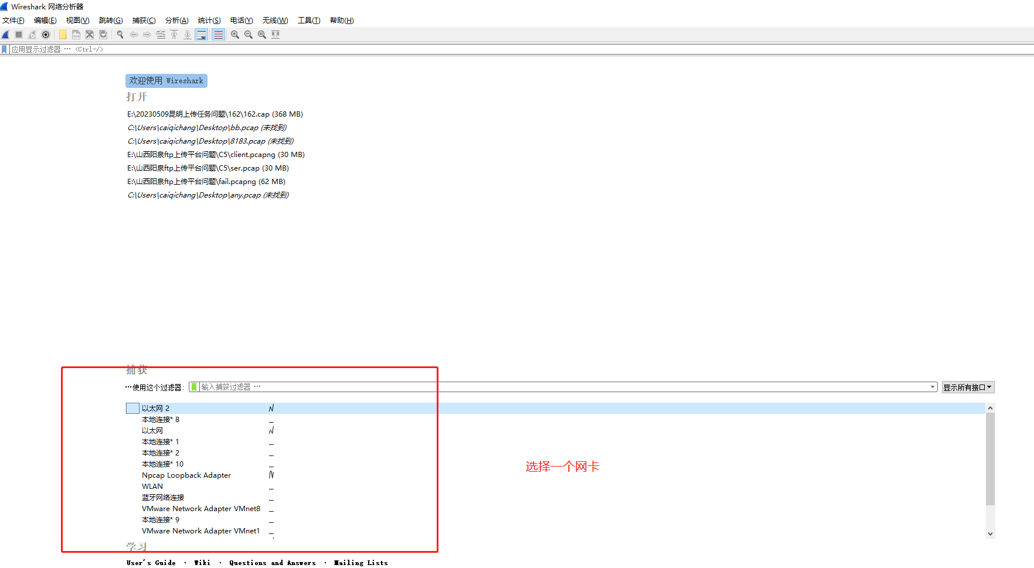The height and width of the screenshot is (568, 1034).
Task: Click the interface list scrollbar down arrow
Action: point(990,533)
